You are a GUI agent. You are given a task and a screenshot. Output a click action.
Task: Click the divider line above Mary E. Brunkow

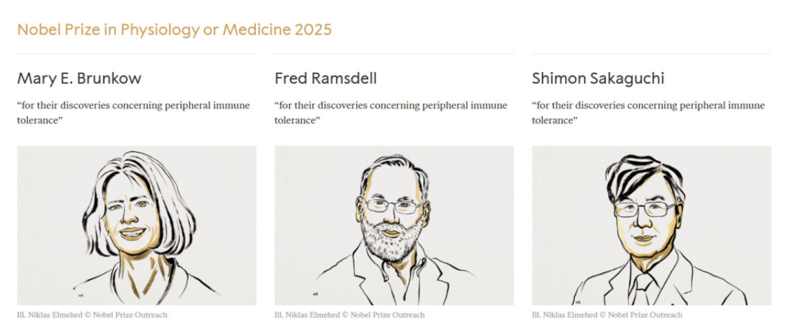click(137, 54)
